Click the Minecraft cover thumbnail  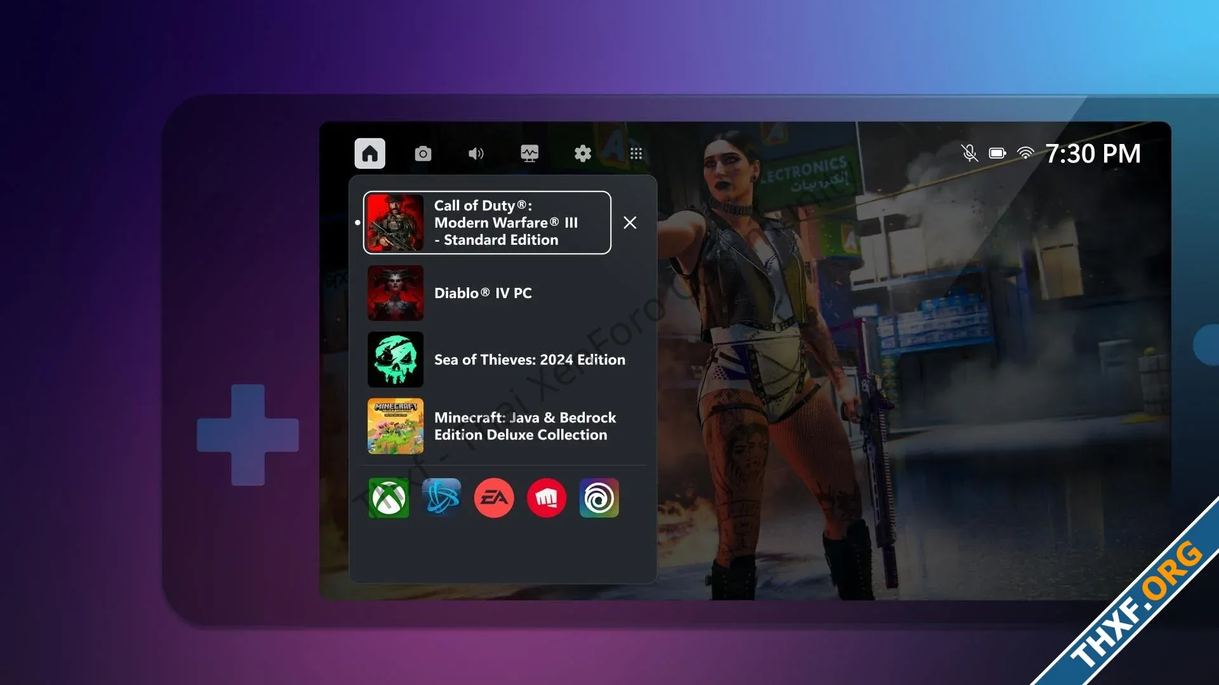(396, 426)
